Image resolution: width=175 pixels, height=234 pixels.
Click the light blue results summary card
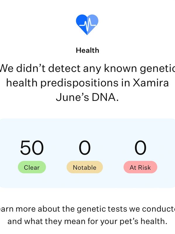(88, 153)
